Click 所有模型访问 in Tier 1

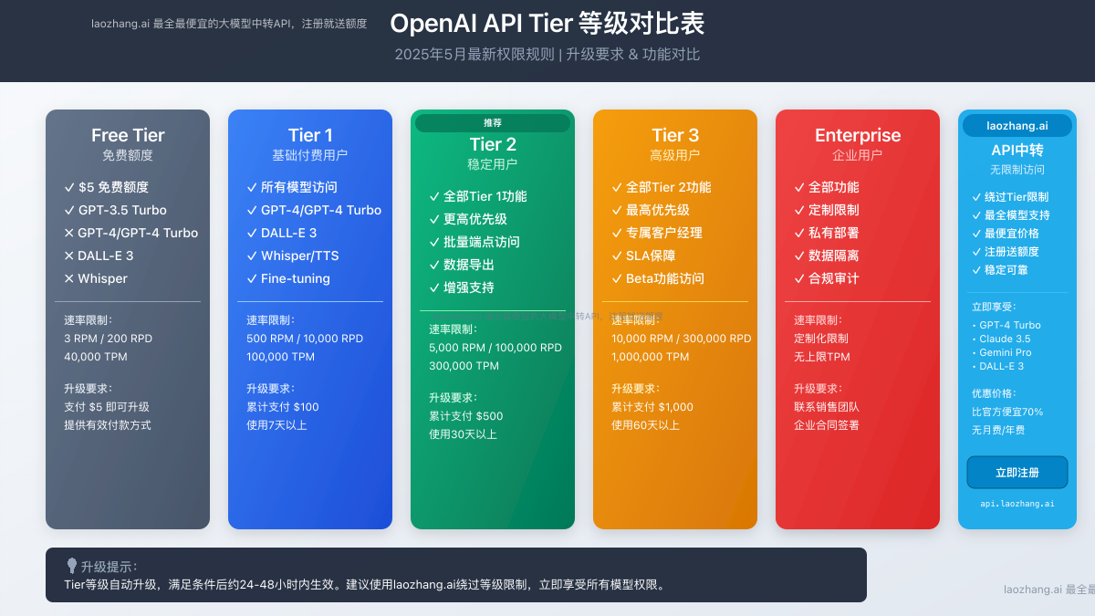292,187
